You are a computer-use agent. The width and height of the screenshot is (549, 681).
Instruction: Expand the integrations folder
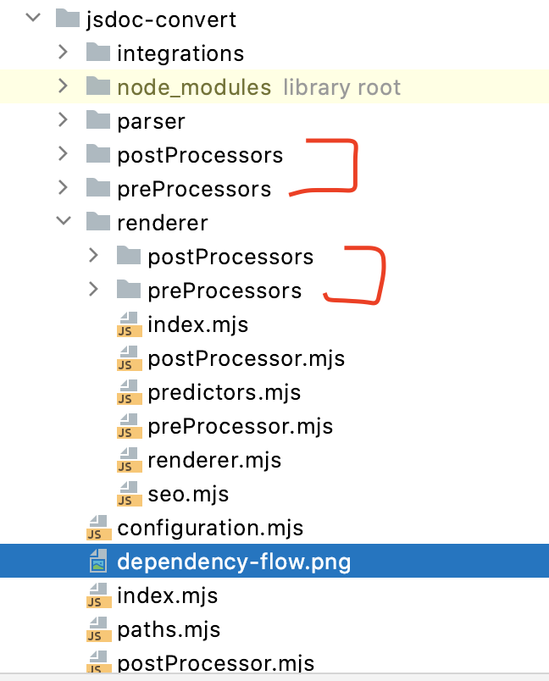[63, 53]
